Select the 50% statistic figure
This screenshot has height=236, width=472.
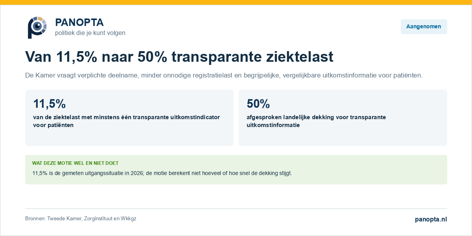[258, 104]
